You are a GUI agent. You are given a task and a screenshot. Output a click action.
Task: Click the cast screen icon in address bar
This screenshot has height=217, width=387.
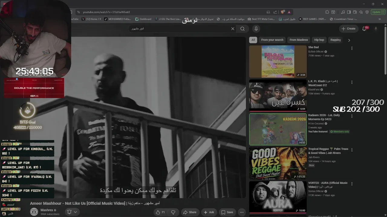(268, 12)
